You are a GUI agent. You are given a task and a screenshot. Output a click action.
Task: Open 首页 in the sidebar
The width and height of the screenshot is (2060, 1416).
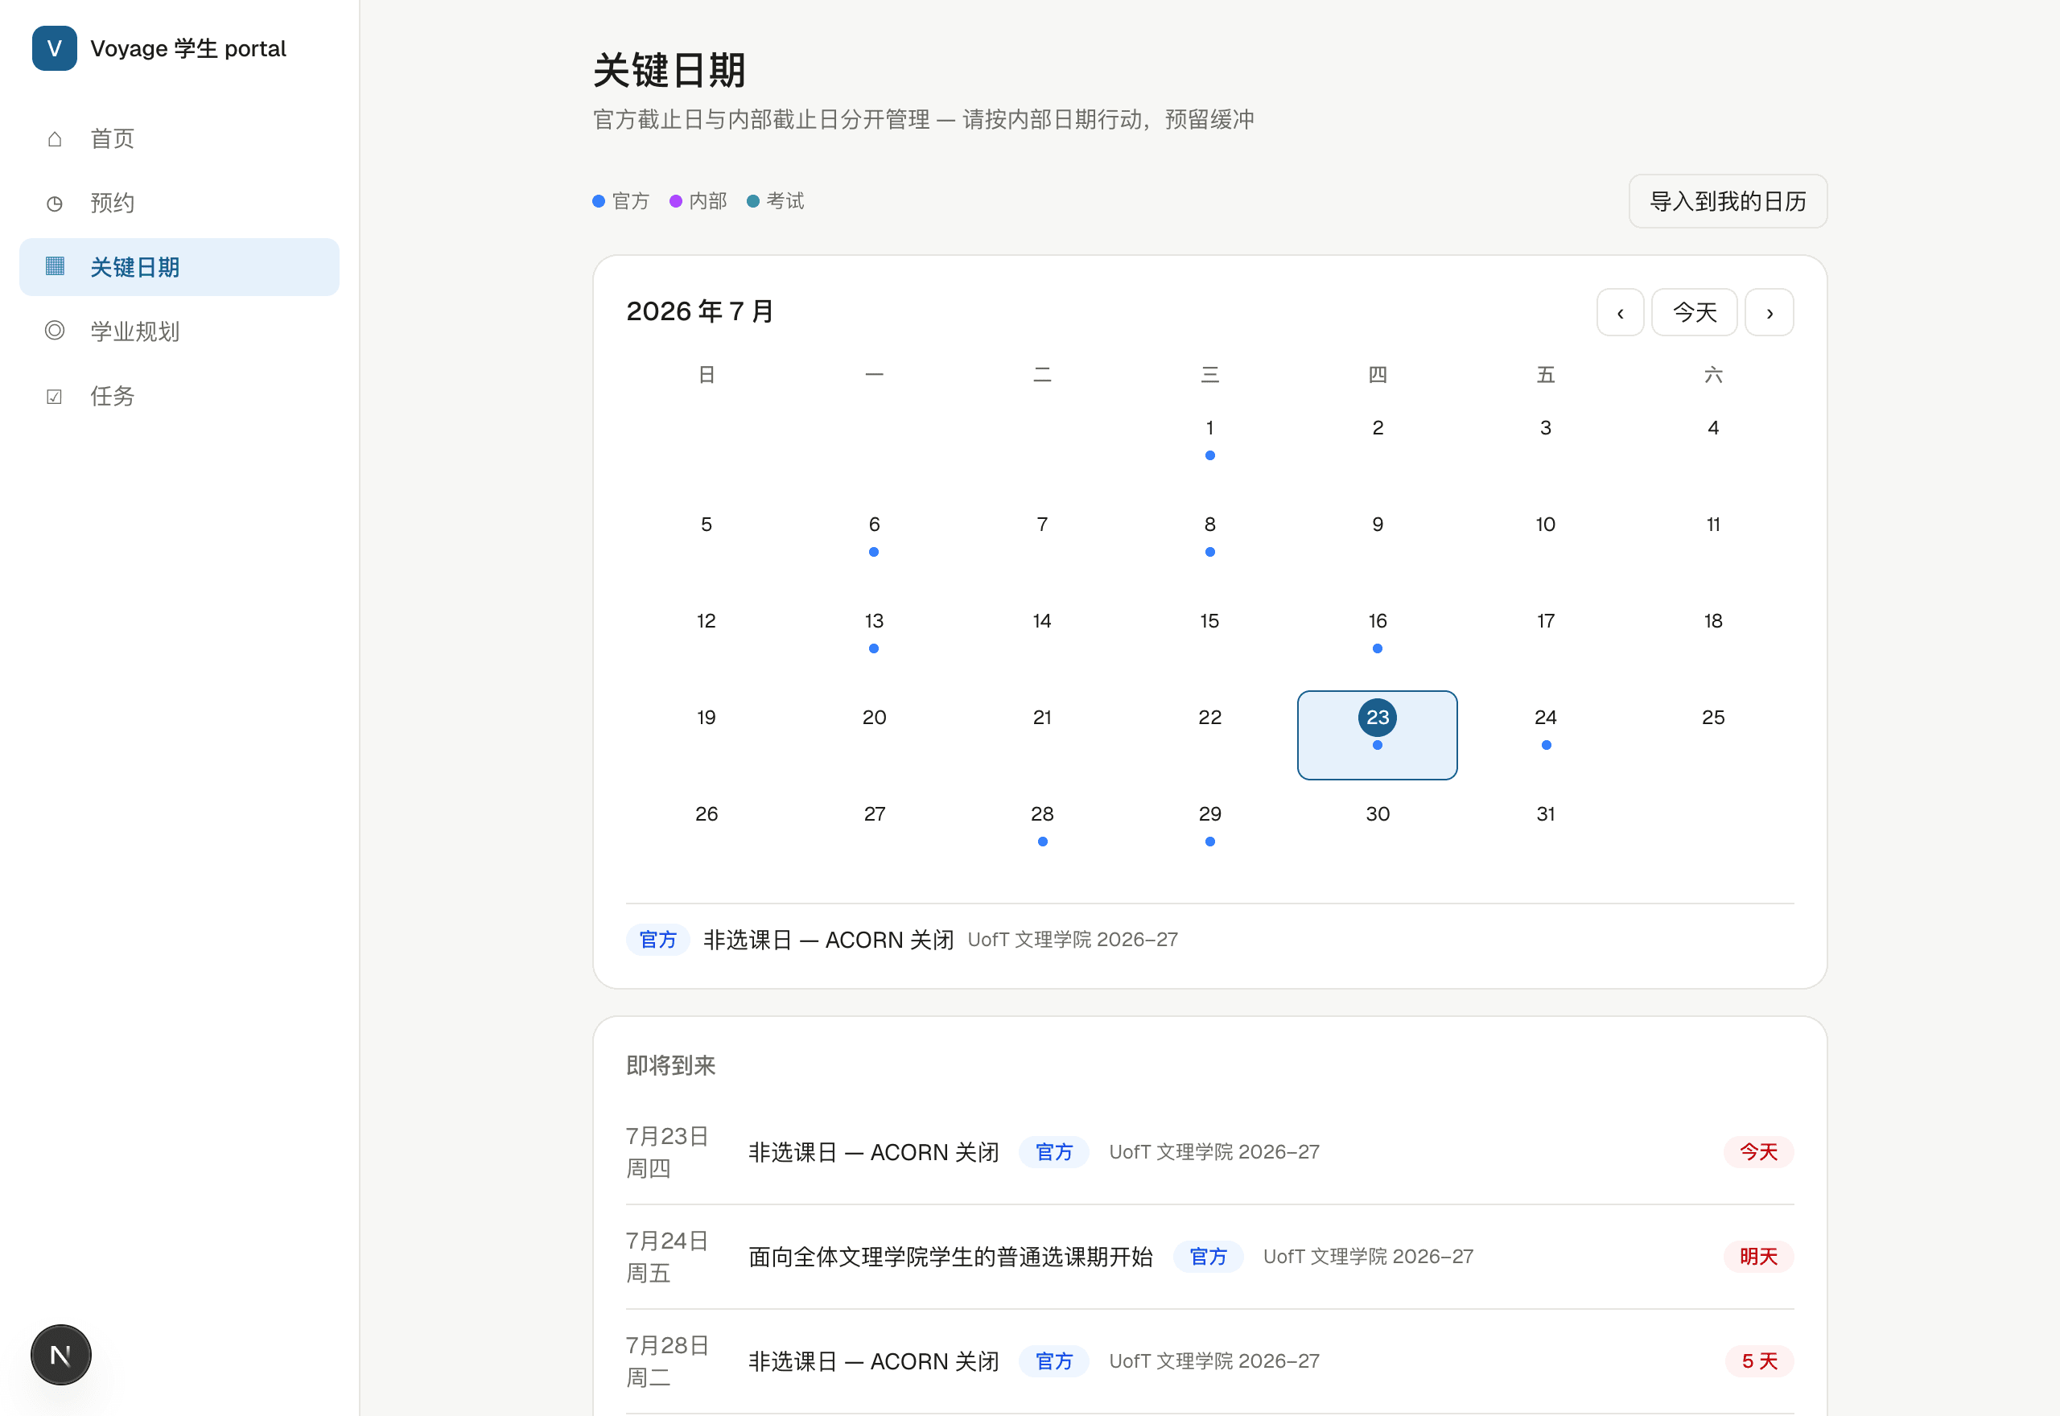click(179, 138)
